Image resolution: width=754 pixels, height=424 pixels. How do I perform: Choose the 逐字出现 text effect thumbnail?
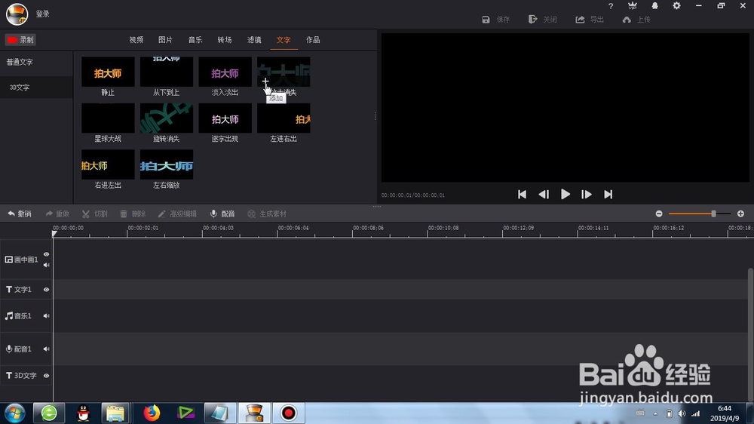(x=225, y=118)
